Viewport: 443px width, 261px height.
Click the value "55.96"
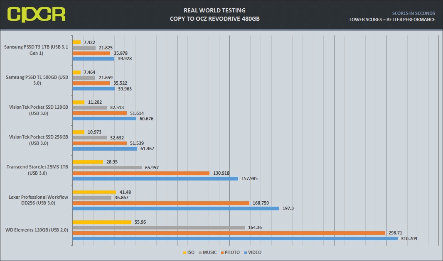tap(140, 222)
